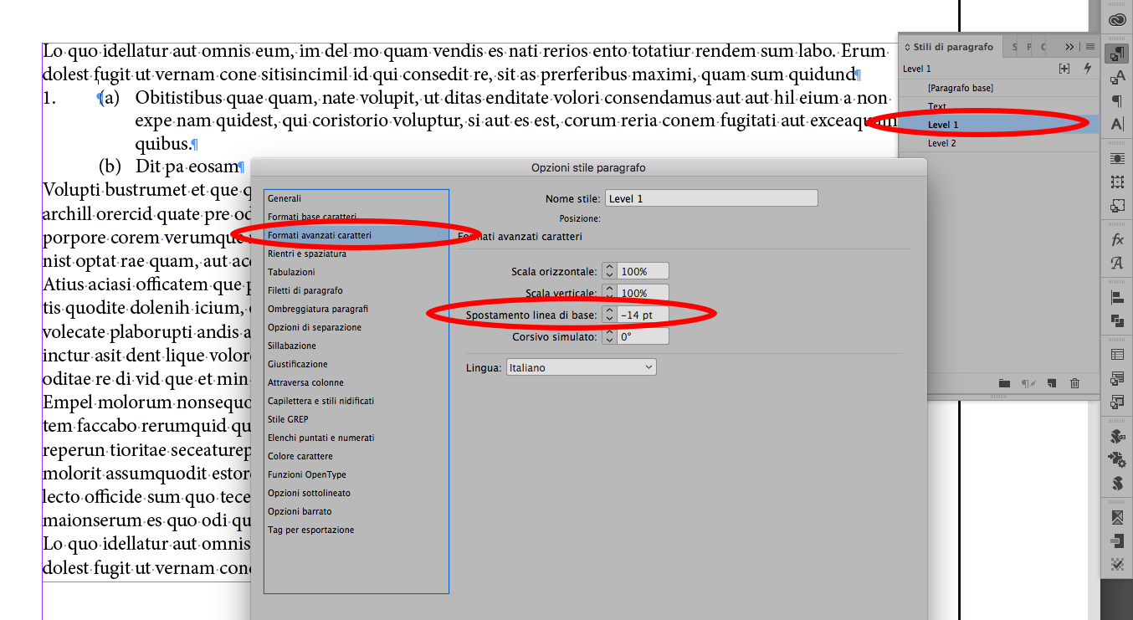Screen dimensions: 1133x620
Task: Select Stile GREP category
Action: tap(356, 419)
